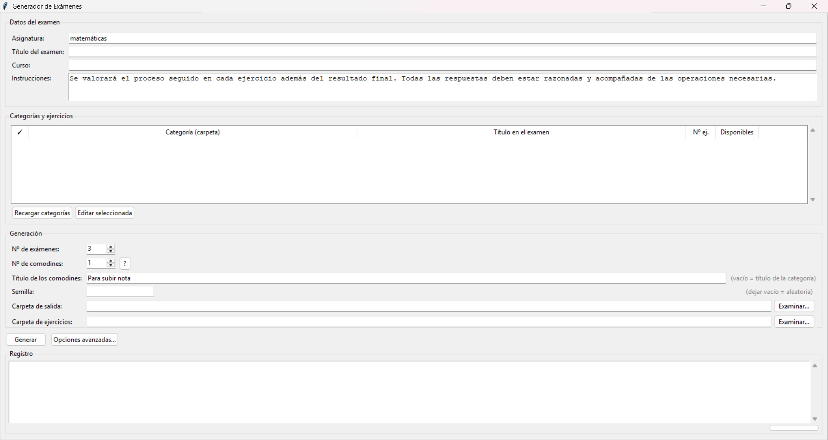Minimize the Generador de Exámenes window
Screen dimensions: 828x440
(764, 6)
